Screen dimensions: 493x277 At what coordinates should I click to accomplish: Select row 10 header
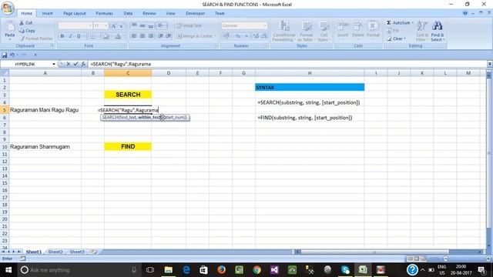point(5,147)
